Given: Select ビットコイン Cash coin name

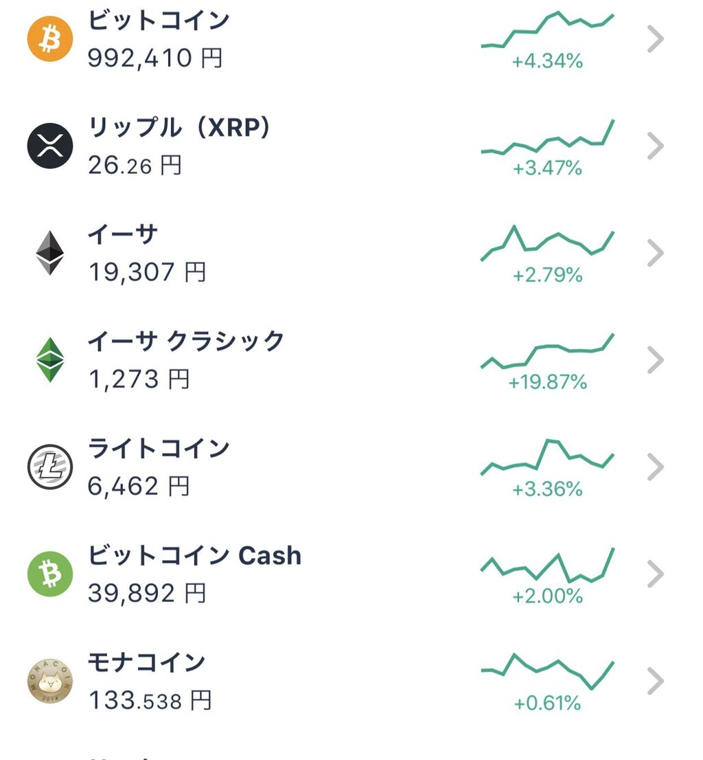Looking at the screenshot, I should click(x=194, y=555).
